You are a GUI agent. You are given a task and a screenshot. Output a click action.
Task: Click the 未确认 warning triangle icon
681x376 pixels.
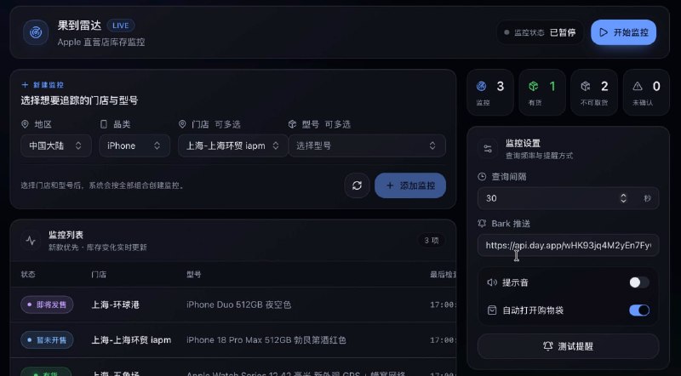[x=638, y=87]
